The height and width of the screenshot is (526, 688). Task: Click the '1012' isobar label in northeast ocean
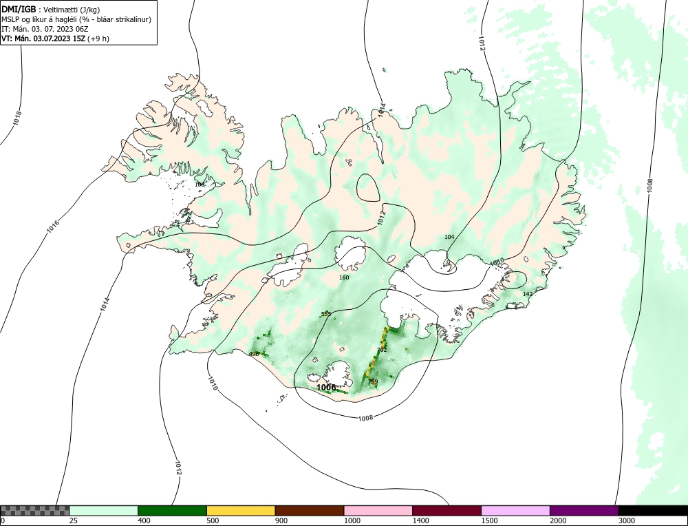pyautogui.click(x=482, y=43)
